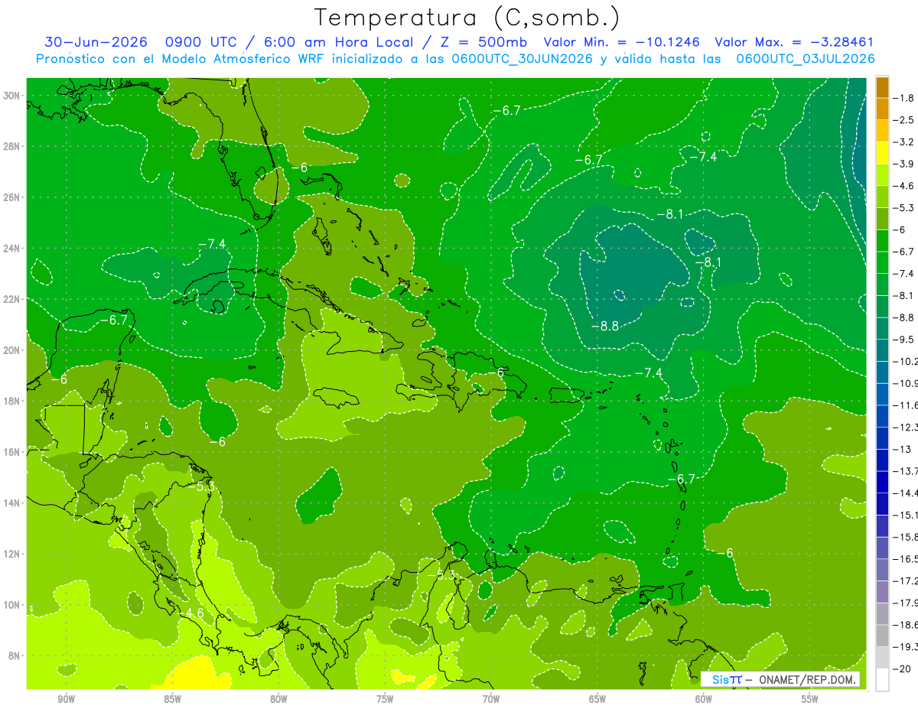Click the '-13.7' colorbar scale label
Image resolution: width=918 pixels, height=709 pixels.
pos(906,470)
